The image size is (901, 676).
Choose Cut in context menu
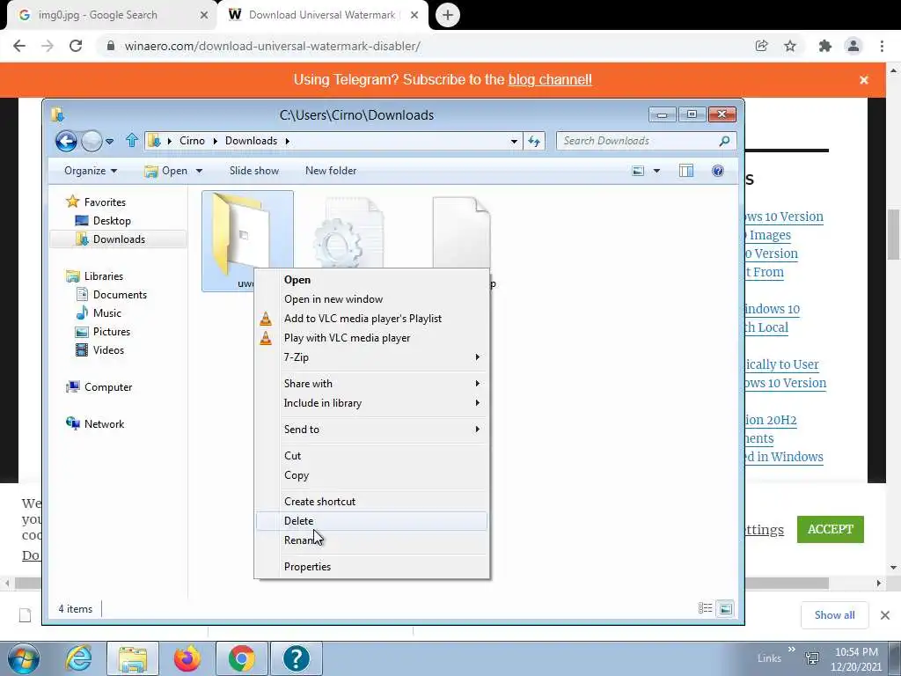pos(372,456)
